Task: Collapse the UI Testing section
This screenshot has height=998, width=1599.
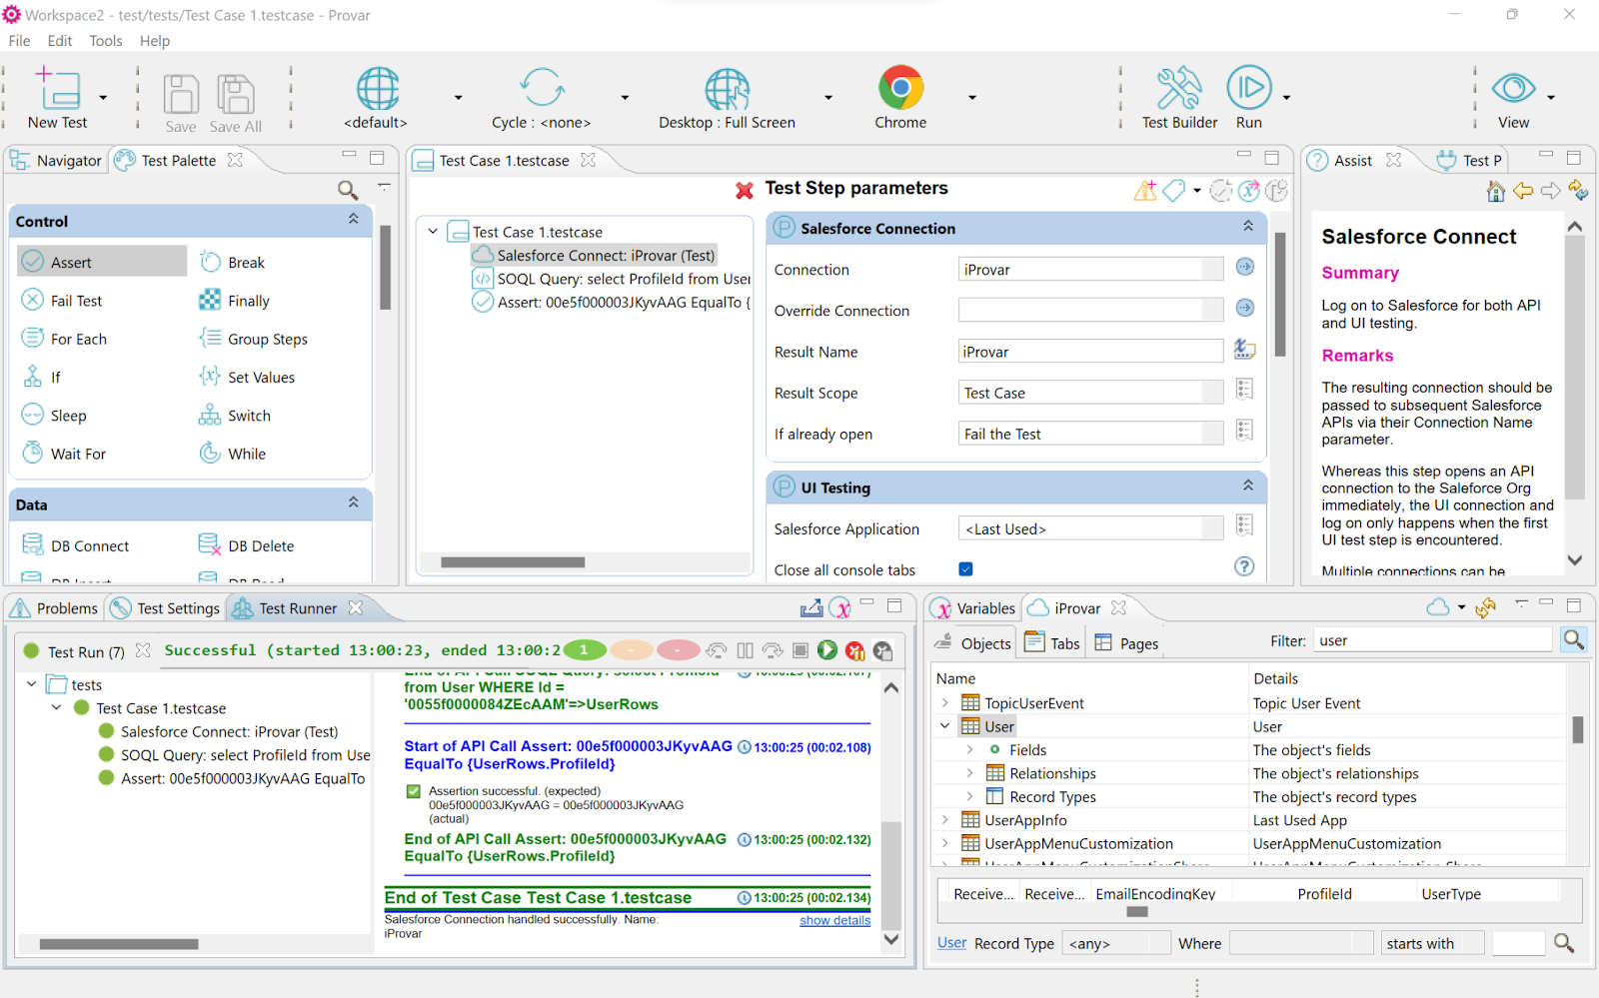Action: click(x=1248, y=486)
